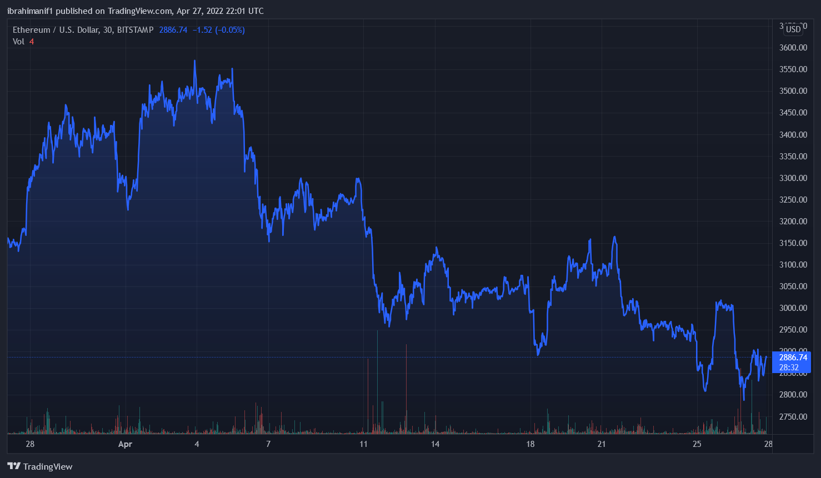Click date 21 on the time axis
This screenshot has height=478, width=821.
(x=602, y=444)
